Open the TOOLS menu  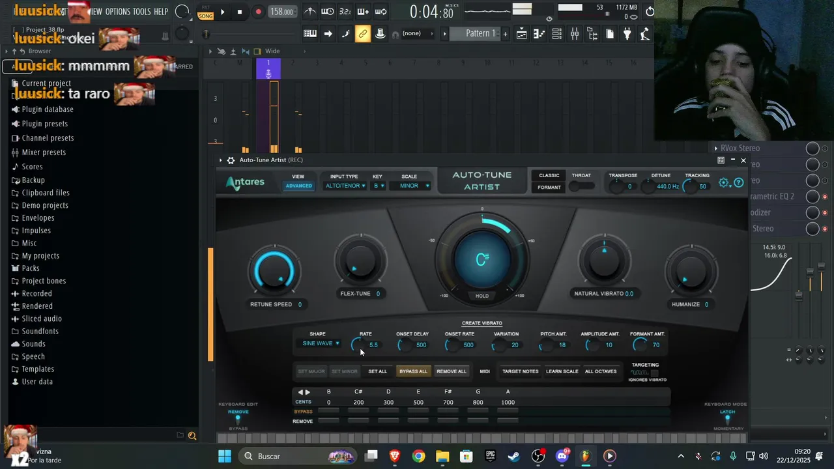pyautogui.click(x=141, y=12)
